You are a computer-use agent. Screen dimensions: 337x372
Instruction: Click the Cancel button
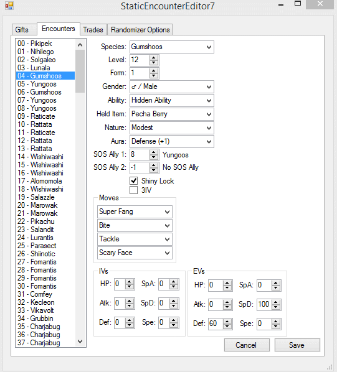[x=247, y=345]
